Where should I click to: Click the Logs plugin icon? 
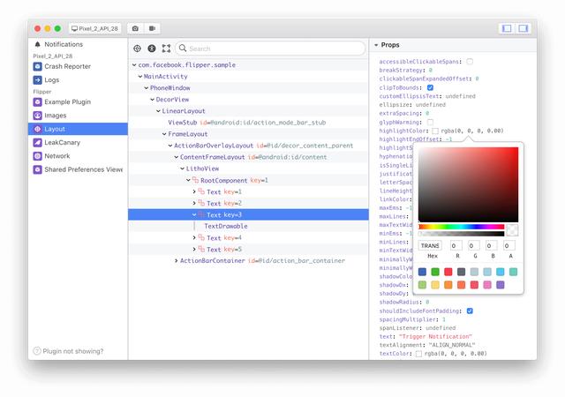pos(37,79)
